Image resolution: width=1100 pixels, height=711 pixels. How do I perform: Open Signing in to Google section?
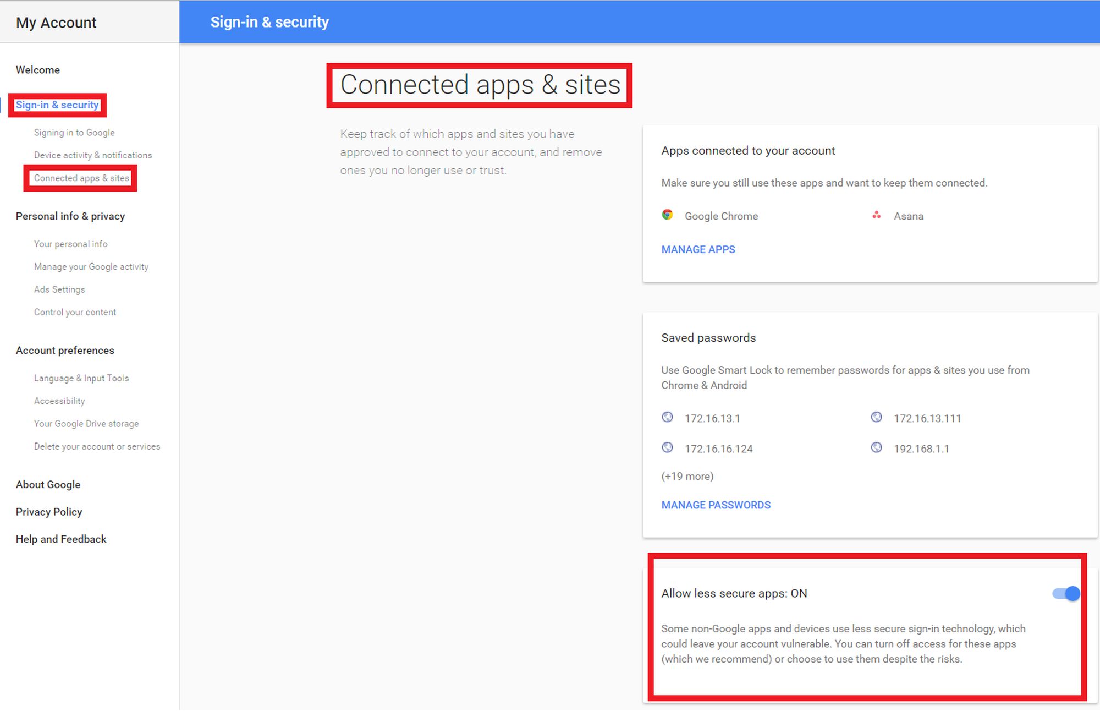point(74,133)
